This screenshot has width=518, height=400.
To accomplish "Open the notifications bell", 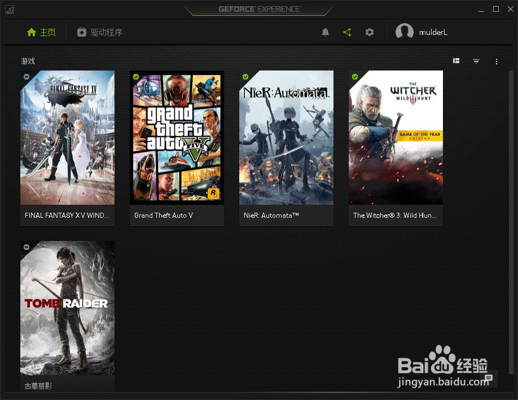I will [326, 32].
